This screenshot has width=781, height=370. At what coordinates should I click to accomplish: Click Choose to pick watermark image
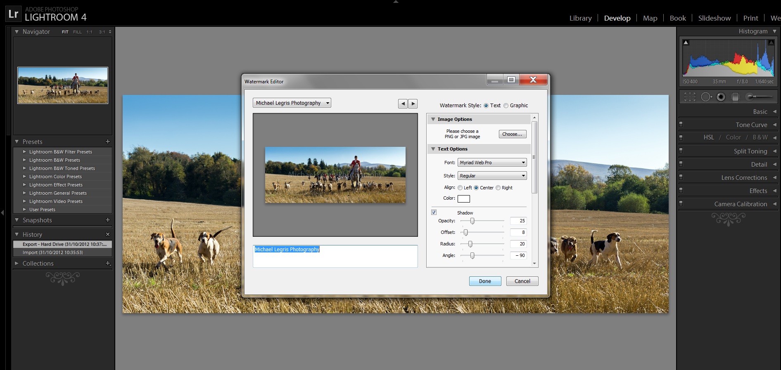coord(512,134)
